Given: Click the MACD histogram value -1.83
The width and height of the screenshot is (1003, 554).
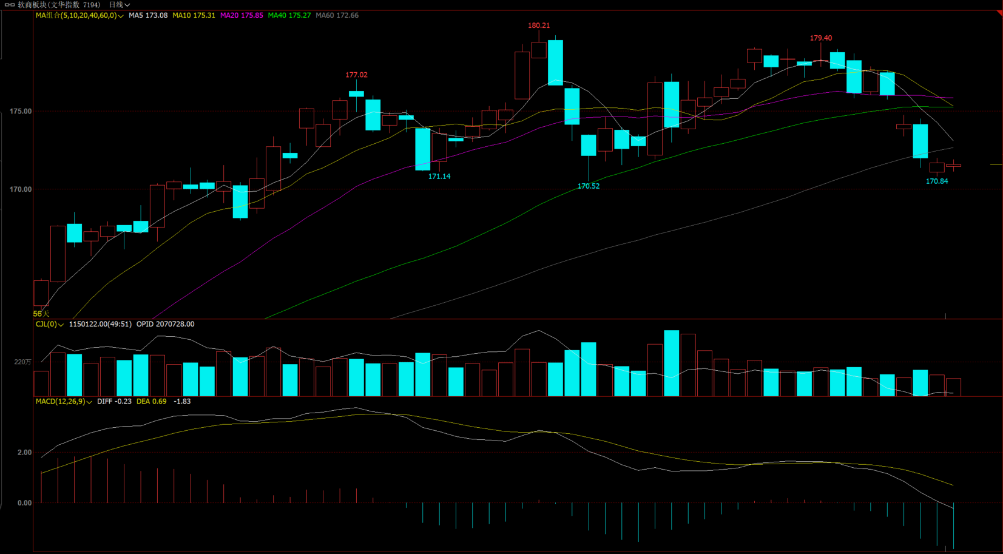Looking at the screenshot, I should click(182, 402).
